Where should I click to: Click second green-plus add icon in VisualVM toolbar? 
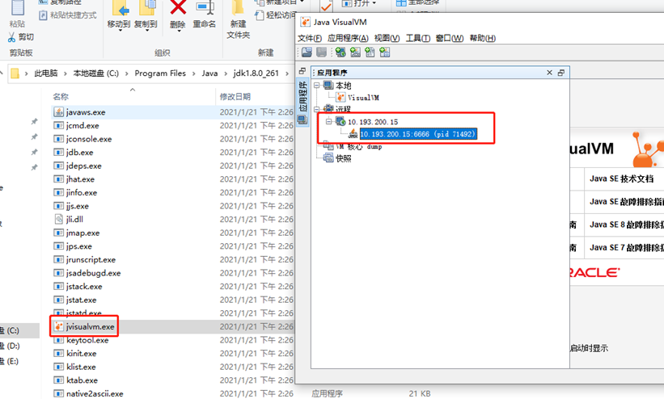tap(355, 52)
